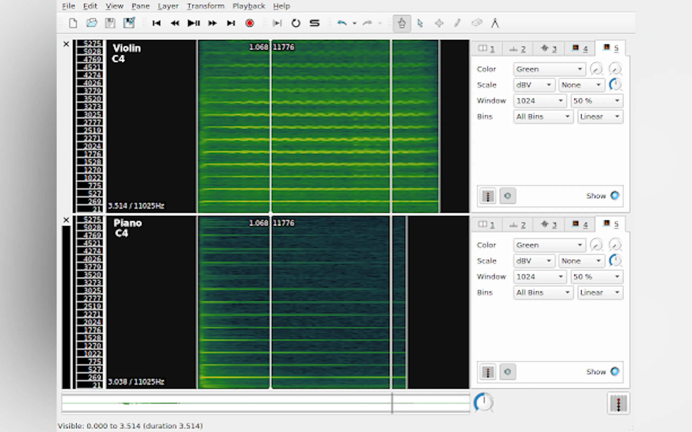Select the Select pointer tool
The image size is (692, 432).
[x=420, y=23]
